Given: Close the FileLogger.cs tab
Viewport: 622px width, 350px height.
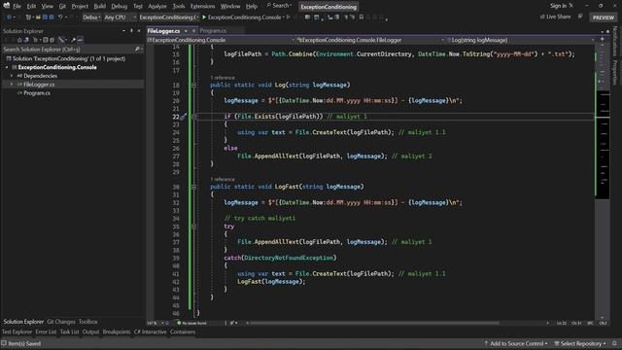Looking at the screenshot, I should [193, 30].
